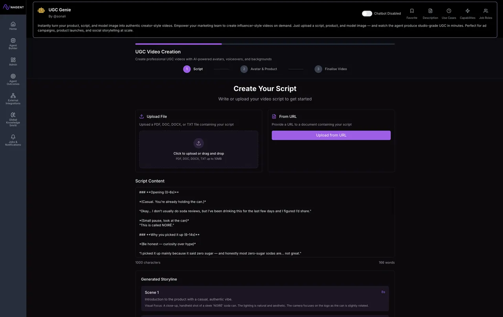Viewport: 503px width, 317px height.
Task: Open the Home sidebar icon
Action: point(13,26)
